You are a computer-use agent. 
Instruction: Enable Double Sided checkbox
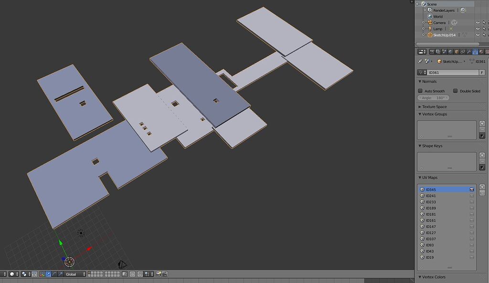tap(455, 91)
